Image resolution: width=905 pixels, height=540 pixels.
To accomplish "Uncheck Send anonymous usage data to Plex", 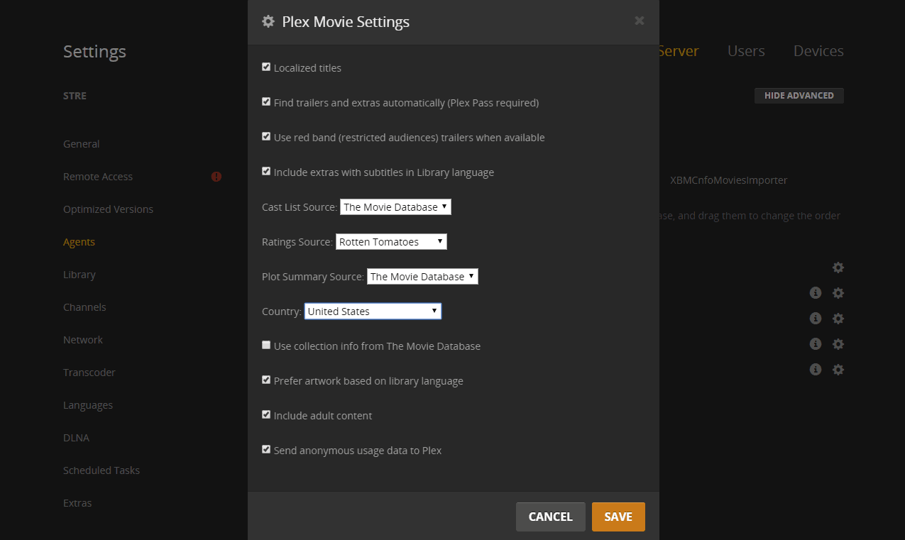I will [x=266, y=450].
